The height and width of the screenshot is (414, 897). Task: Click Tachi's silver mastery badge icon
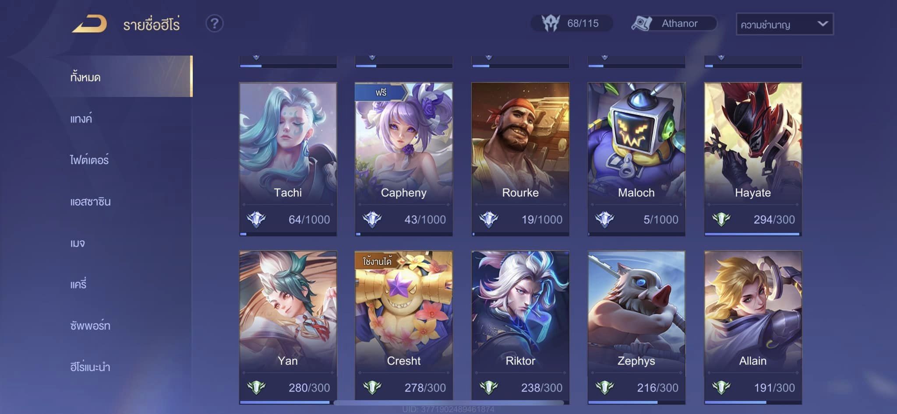point(256,219)
